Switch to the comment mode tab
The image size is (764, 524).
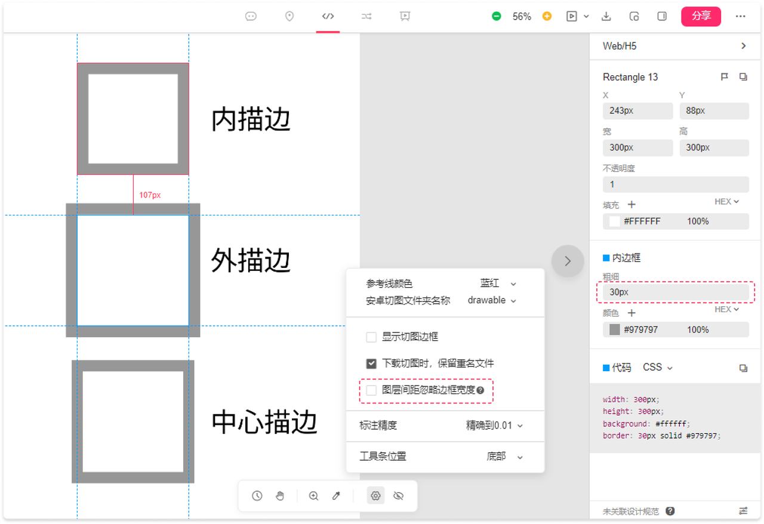(251, 17)
